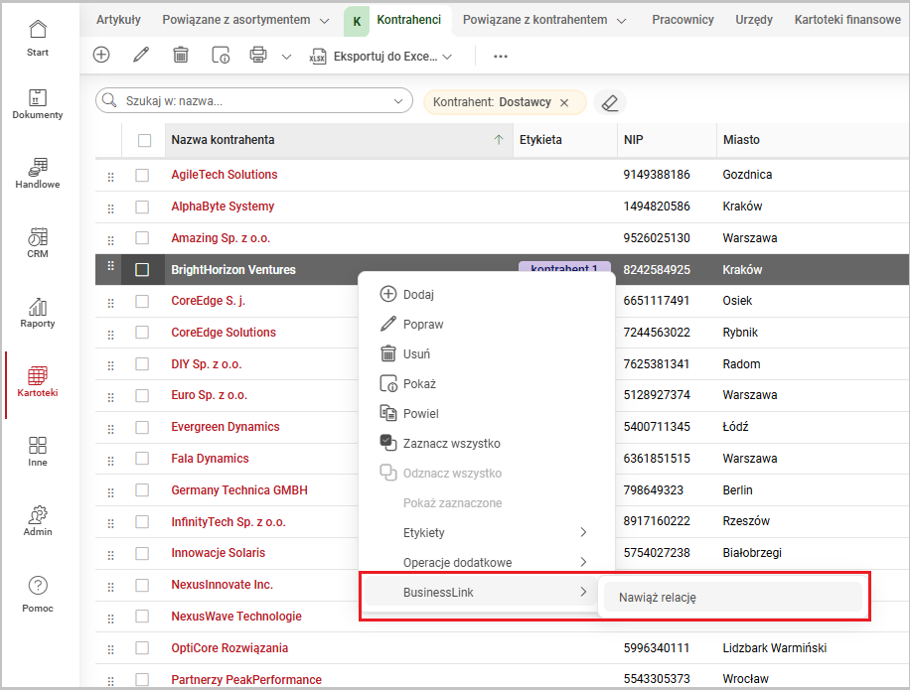Open Raporty from the sidebar
Viewport: 910px width, 690px height.
pyautogui.click(x=38, y=313)
